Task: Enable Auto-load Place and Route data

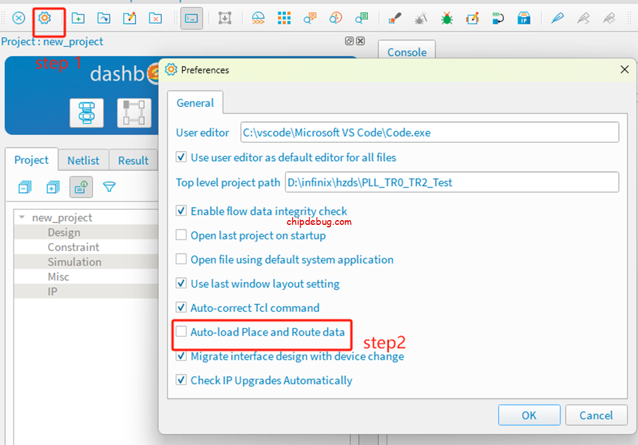Action: pos(181,332)
